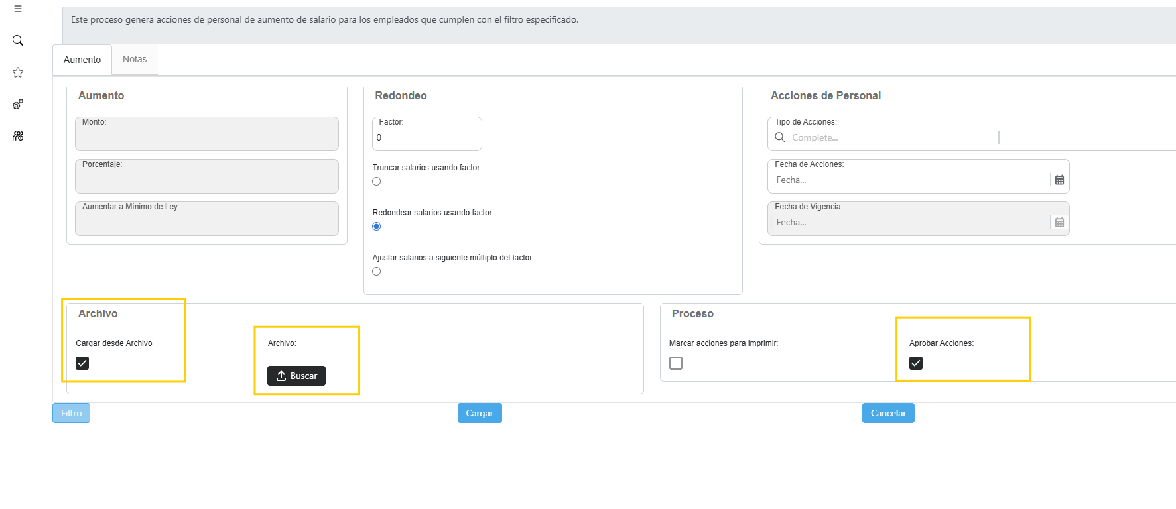Click search icon in Tipo de Acciones

[x=780, y=137]
